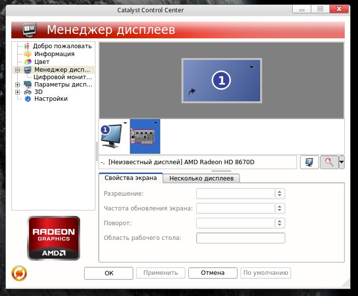Image resolution: width=358 pixels, height=296 pixels.
Task: Collapse the Менеджер дисп... tree node
Action: pyautogui.click(x=17, y=70)
